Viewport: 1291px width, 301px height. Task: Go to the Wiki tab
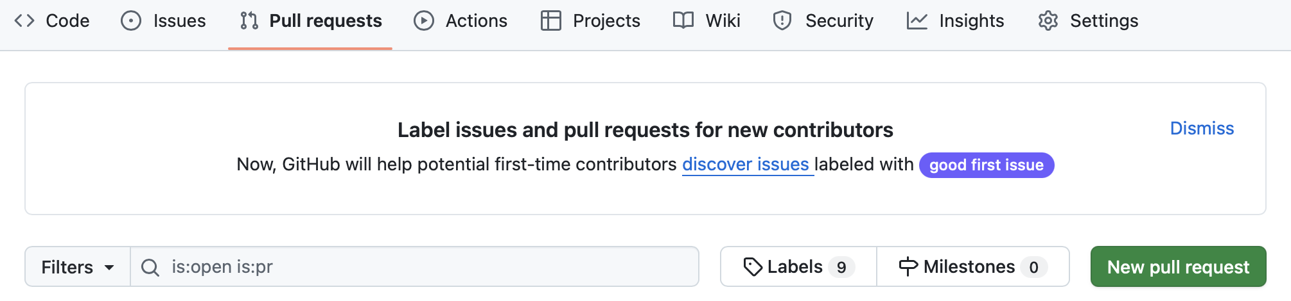[x=723, y=21]
